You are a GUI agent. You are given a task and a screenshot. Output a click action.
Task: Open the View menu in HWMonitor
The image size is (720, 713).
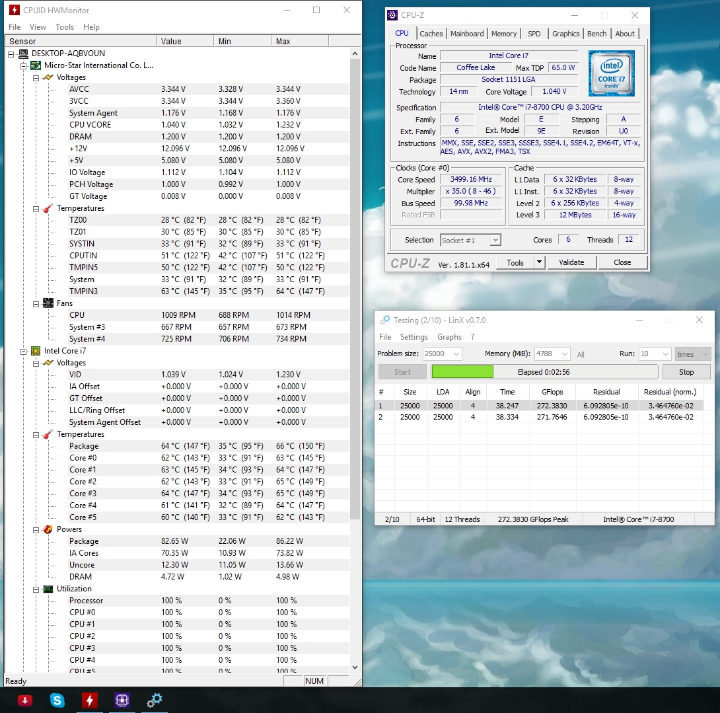(x=38, y=27)
